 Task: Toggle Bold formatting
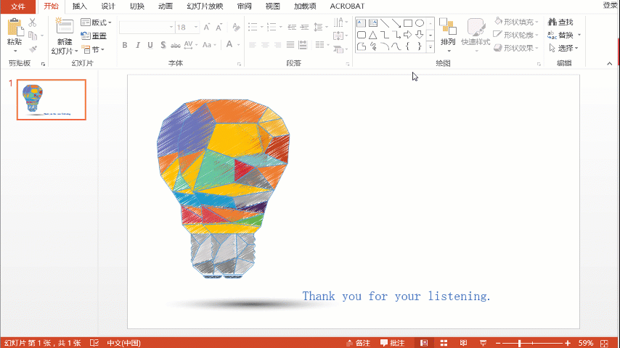(x=125, y=45)
